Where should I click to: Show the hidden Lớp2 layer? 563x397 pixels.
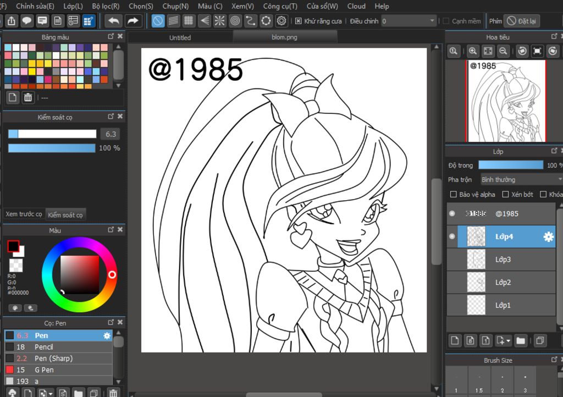click(452, 282)
